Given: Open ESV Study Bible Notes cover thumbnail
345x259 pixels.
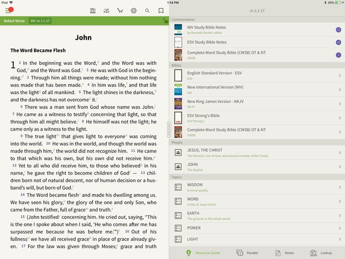Looking at the screenshot, I should 178,42.
